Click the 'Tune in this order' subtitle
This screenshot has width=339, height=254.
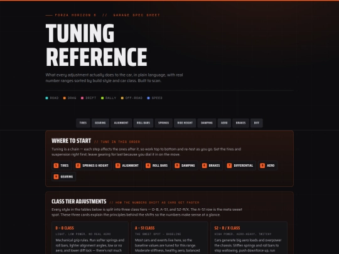pyautogui.click(x=117, y=142)
